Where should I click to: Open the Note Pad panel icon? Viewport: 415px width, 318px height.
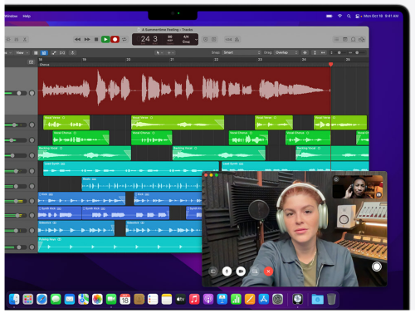(x=345, y=39)
